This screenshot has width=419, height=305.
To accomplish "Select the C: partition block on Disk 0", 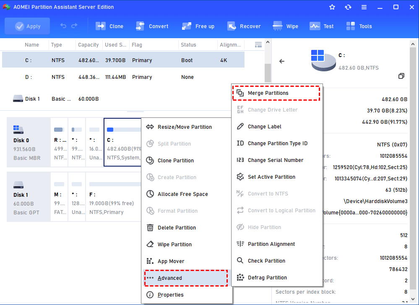I will (122, 142).
